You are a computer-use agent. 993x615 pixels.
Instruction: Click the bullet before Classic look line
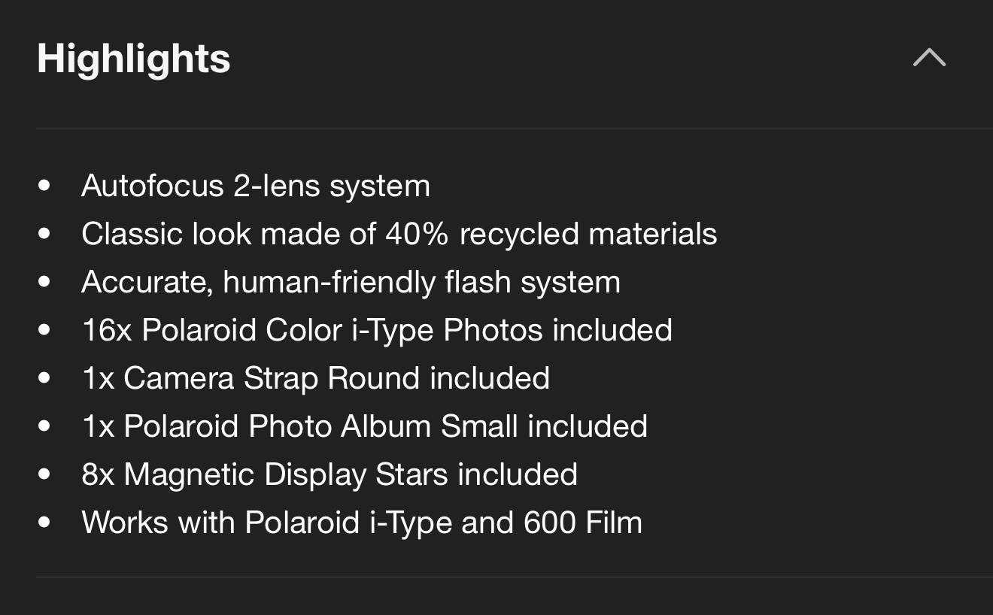coord(44,234)
